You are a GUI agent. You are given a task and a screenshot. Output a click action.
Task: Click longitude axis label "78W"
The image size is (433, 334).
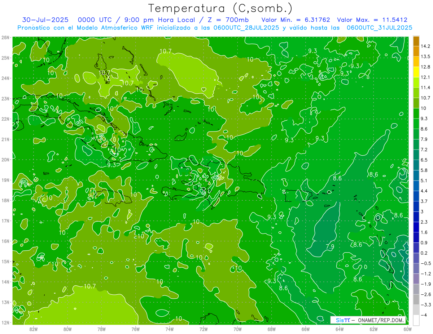click(101, 329)
